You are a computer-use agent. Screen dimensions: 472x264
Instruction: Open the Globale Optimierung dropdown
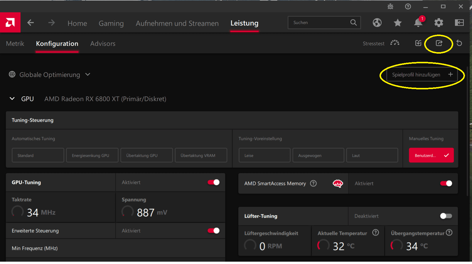88,74
